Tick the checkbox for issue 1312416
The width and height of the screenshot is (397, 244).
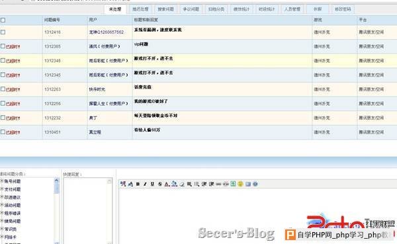(3, 32)
